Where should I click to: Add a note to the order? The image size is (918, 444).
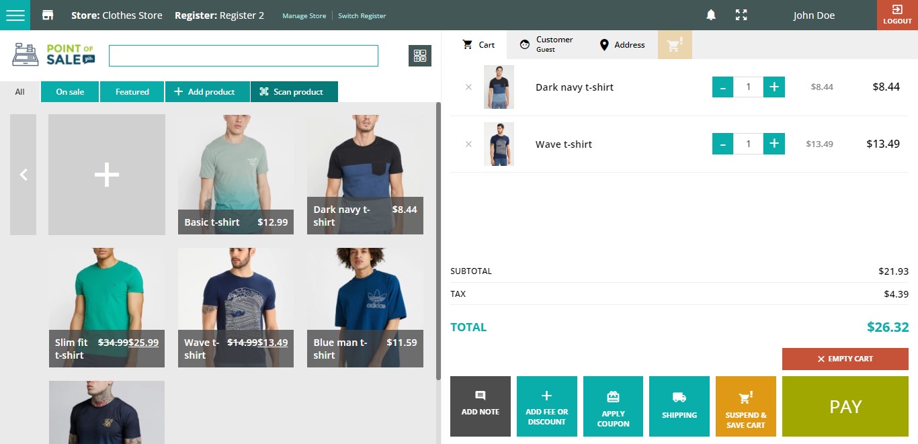[481, 406]
